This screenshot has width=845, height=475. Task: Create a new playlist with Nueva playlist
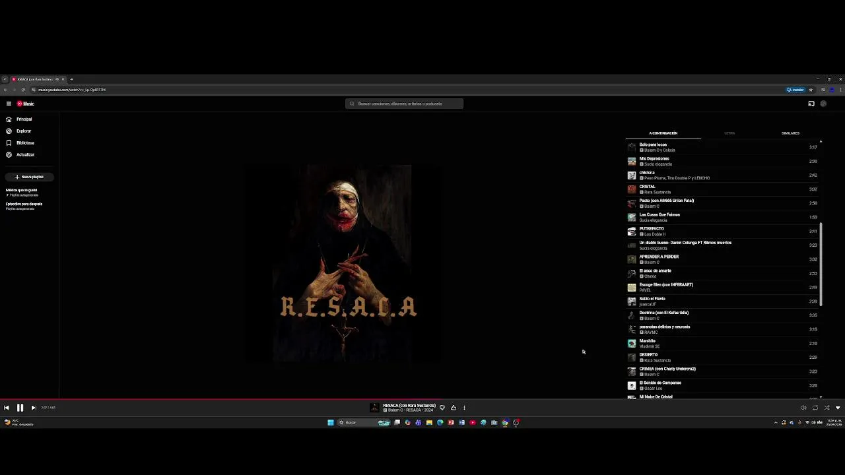point(29,177)
